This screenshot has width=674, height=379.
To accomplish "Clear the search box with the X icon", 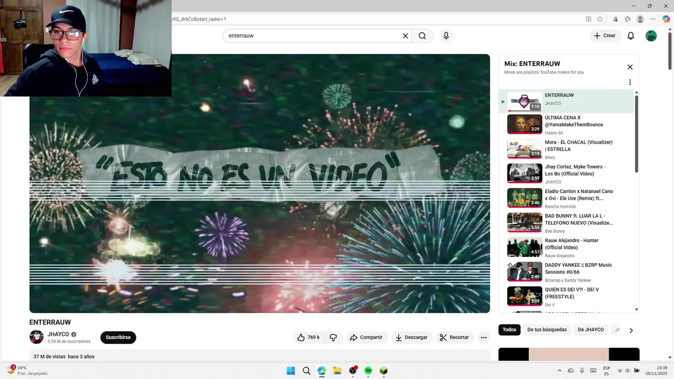I will (405, 36).
